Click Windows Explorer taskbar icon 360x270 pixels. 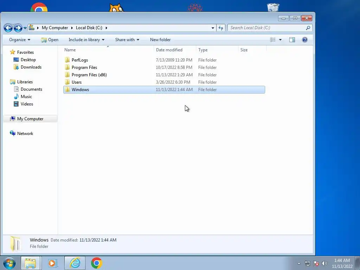(31, 263)
